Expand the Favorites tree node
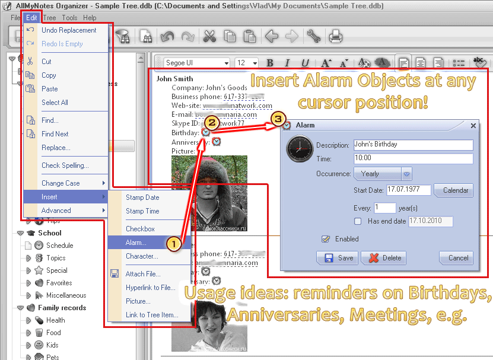 28,283
